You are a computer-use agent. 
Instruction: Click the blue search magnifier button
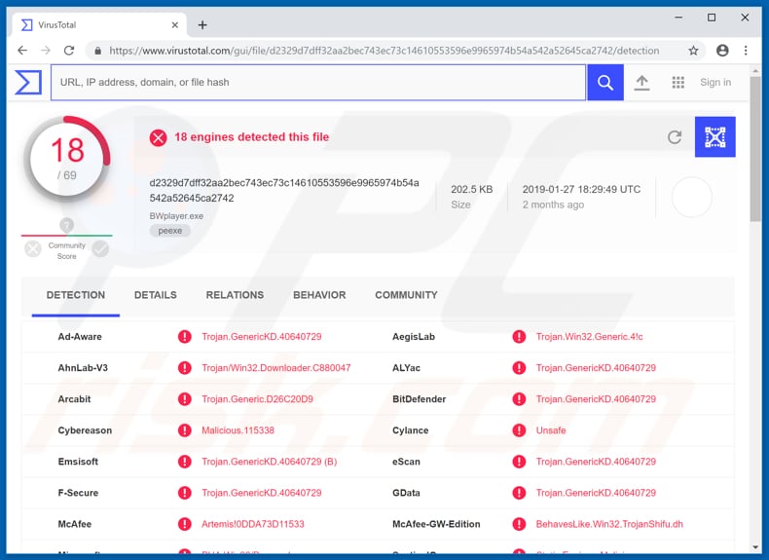click(x=605, y=83)
